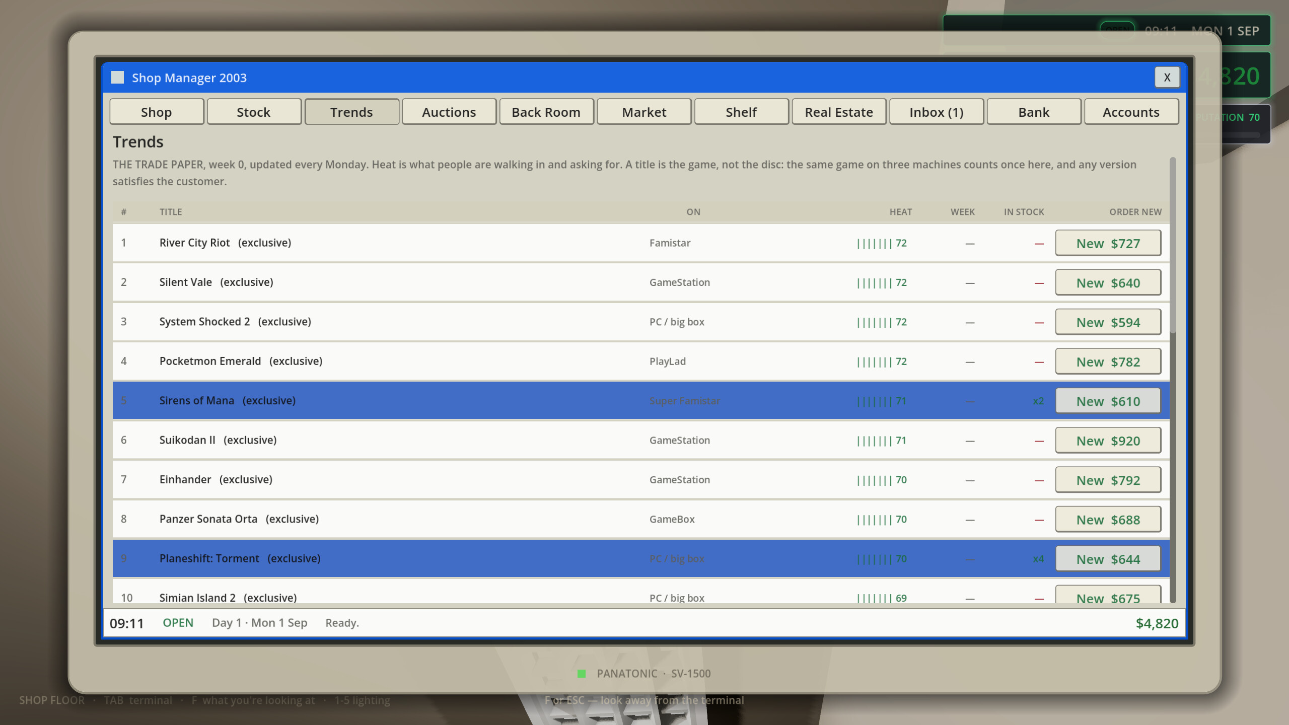Click the System Shocked 2 title
The image size is (1289, 725).
[204, 322]
